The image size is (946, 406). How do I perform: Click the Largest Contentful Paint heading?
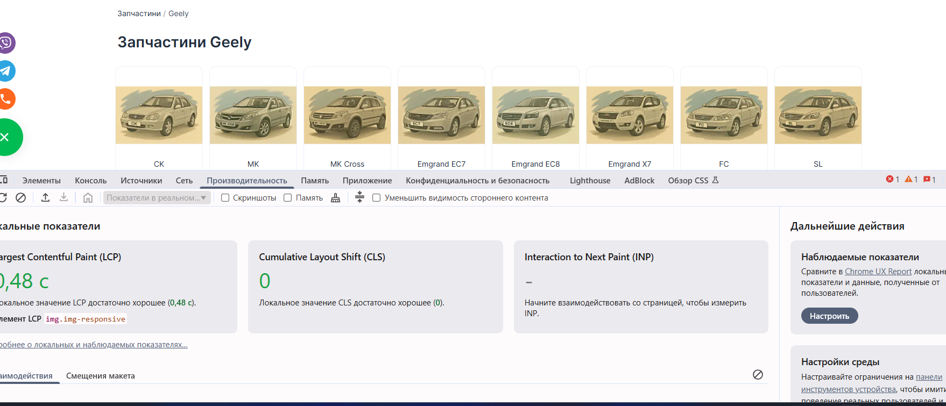pyautogui.click(x=61, y=257)
